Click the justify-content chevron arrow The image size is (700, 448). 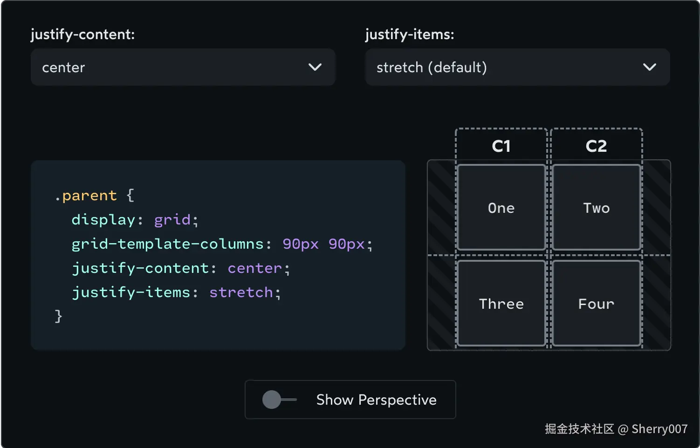(x=315, y=67)
